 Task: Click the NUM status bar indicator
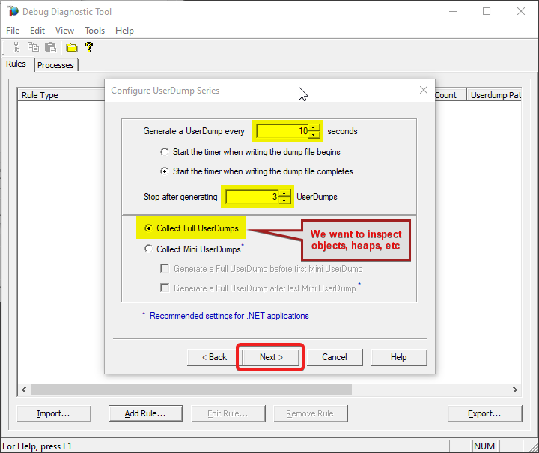tap(484, 446)
